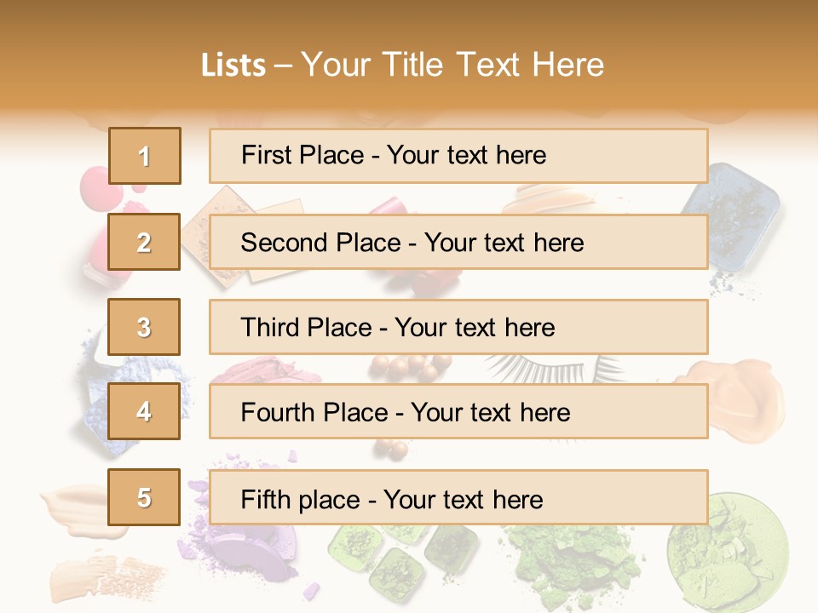818x613 pixels.
Task: Click the First Place text bar
Action: coord(458,156)
